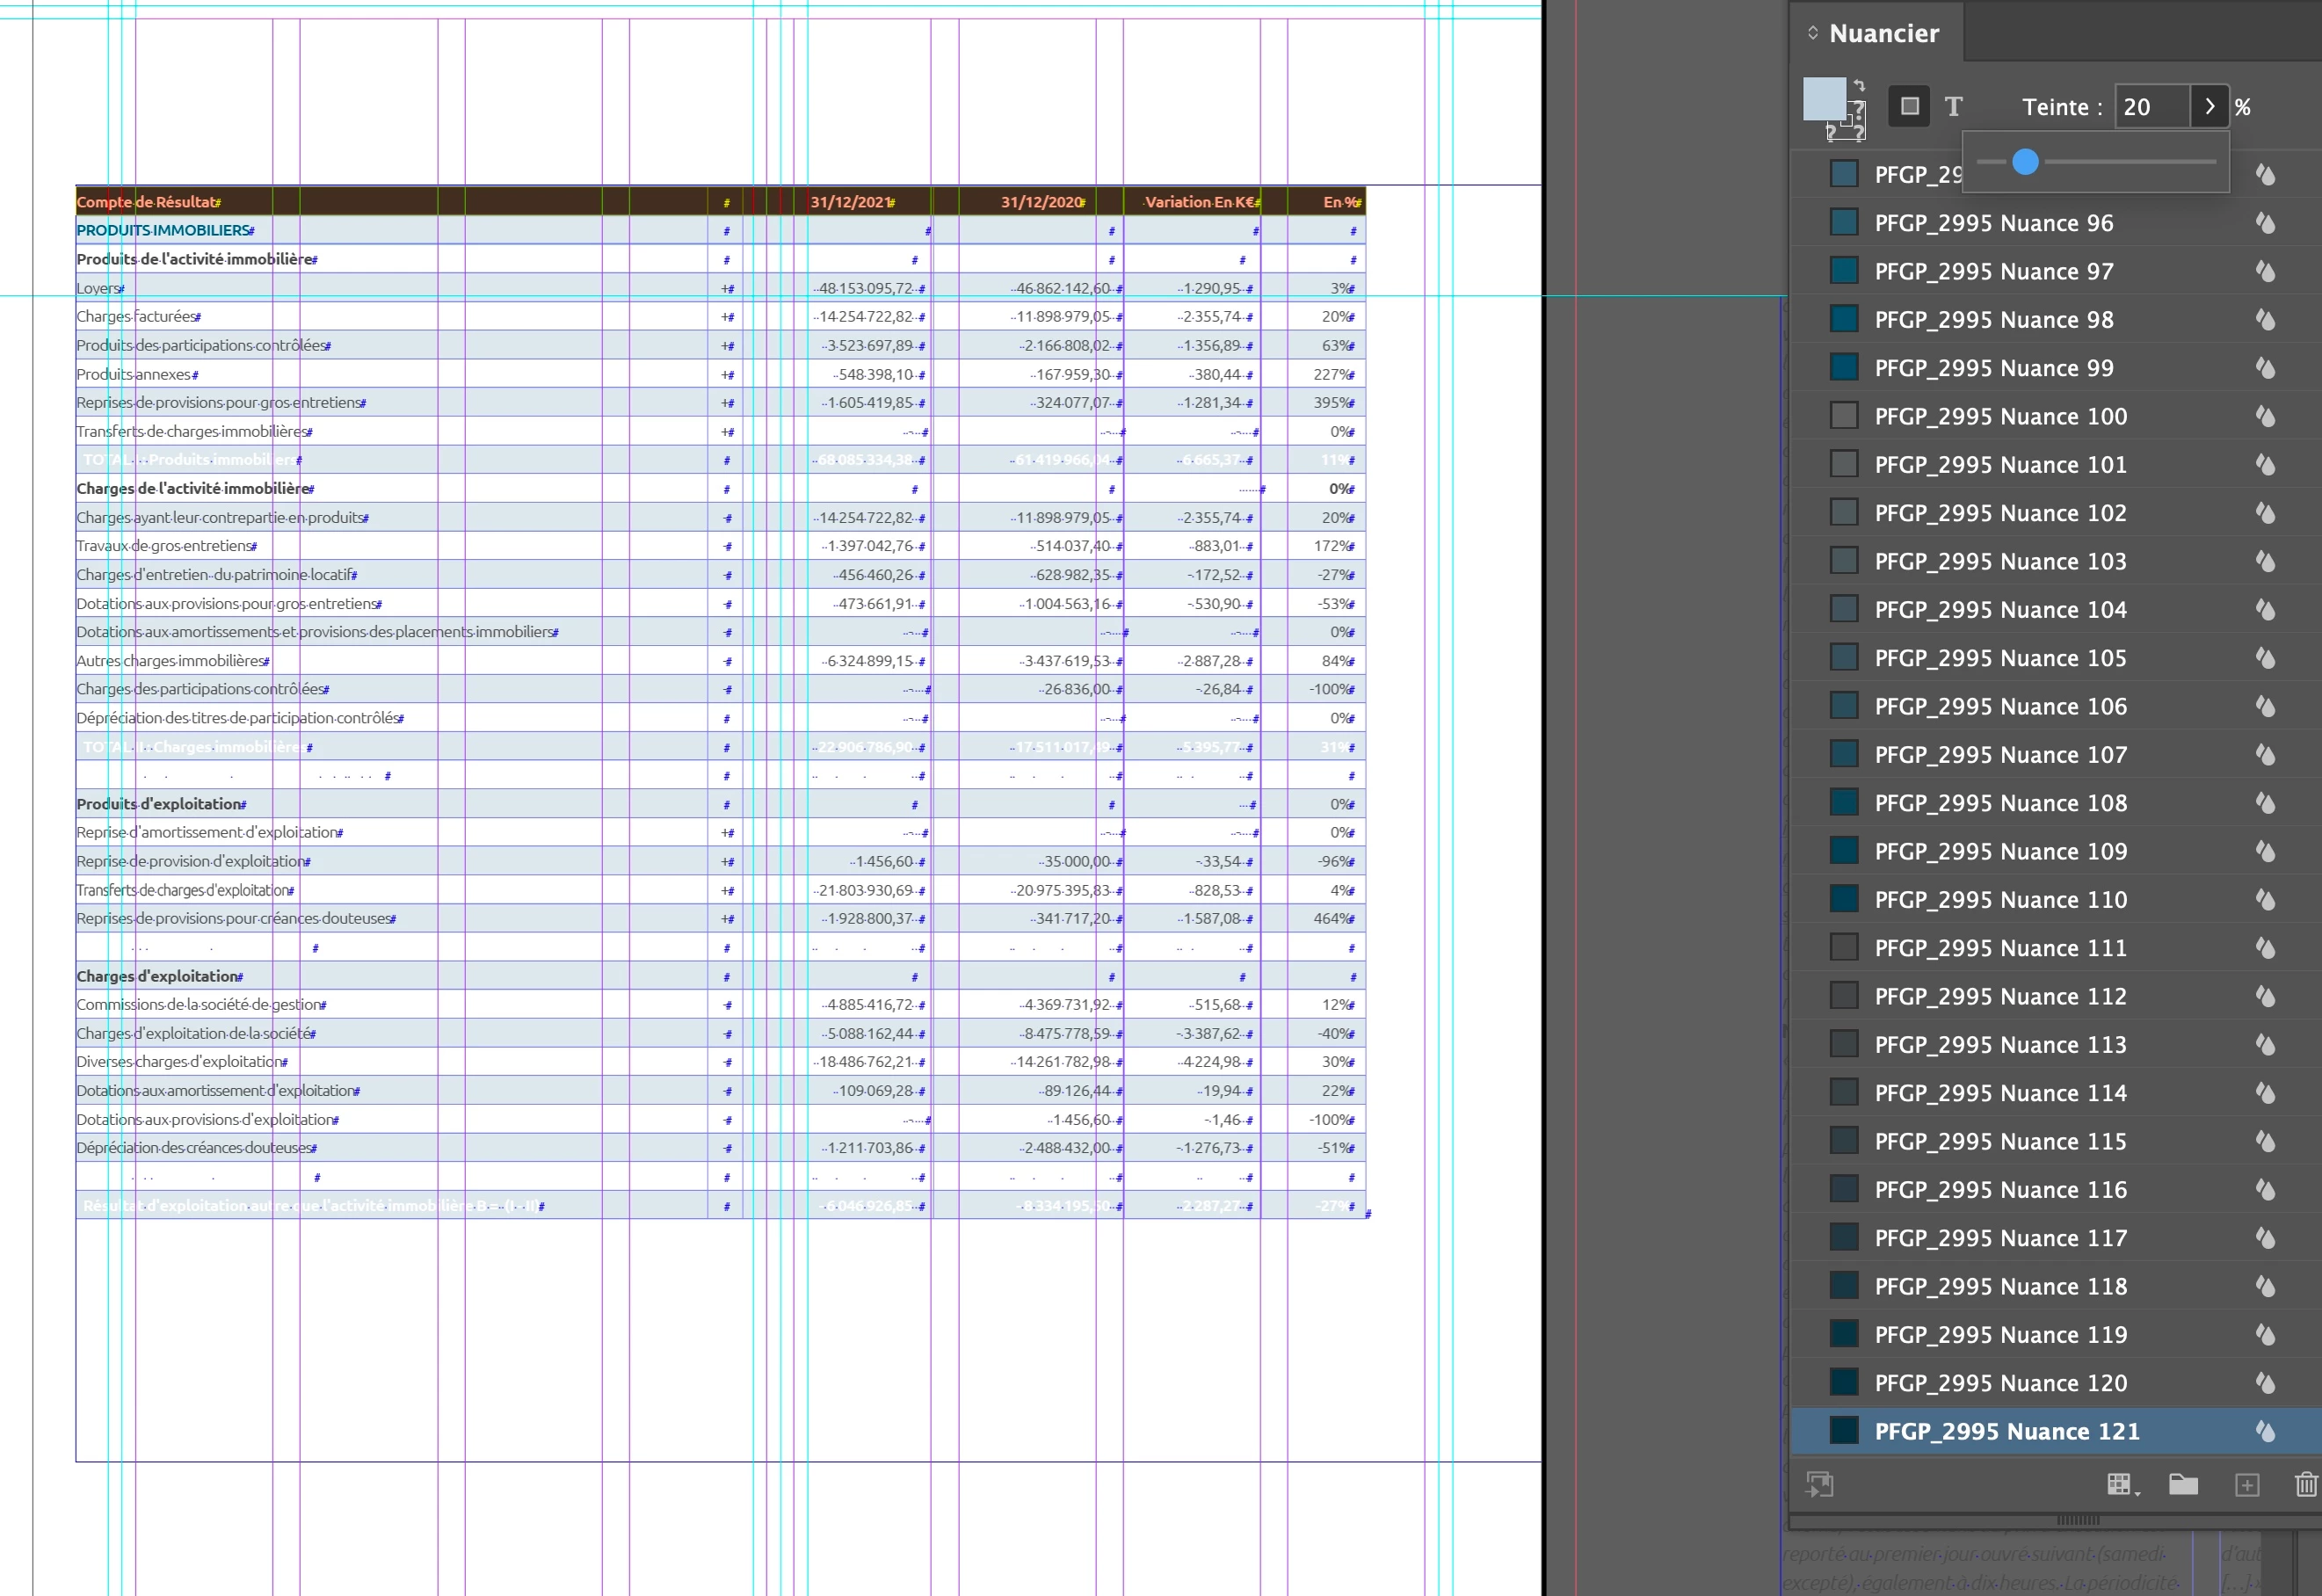Click the Nuance 97 color square
Screen dimensions: 2322x1596
(1843, 271)
